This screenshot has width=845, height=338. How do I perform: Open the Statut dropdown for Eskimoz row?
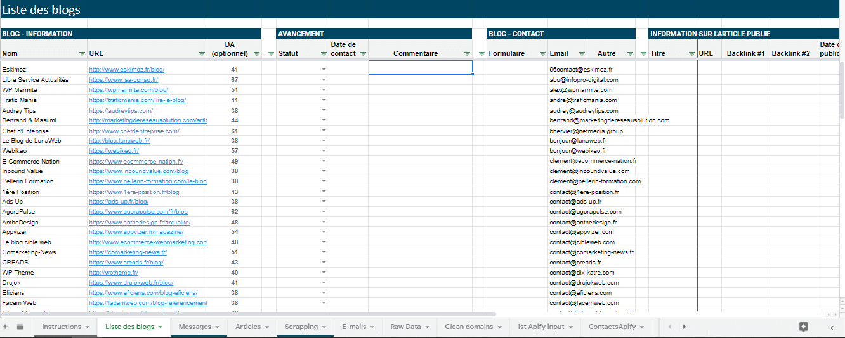324,70
